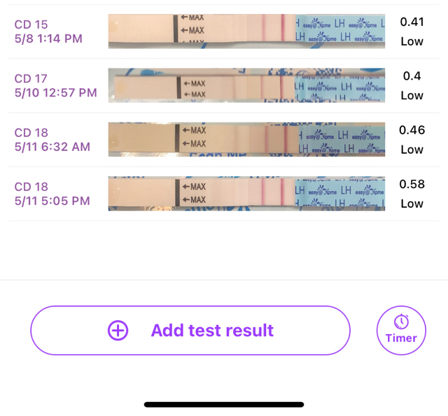Click the 'Add test result' text label
The width and height of the screenshot is (448, 416).
pos(212,331)
